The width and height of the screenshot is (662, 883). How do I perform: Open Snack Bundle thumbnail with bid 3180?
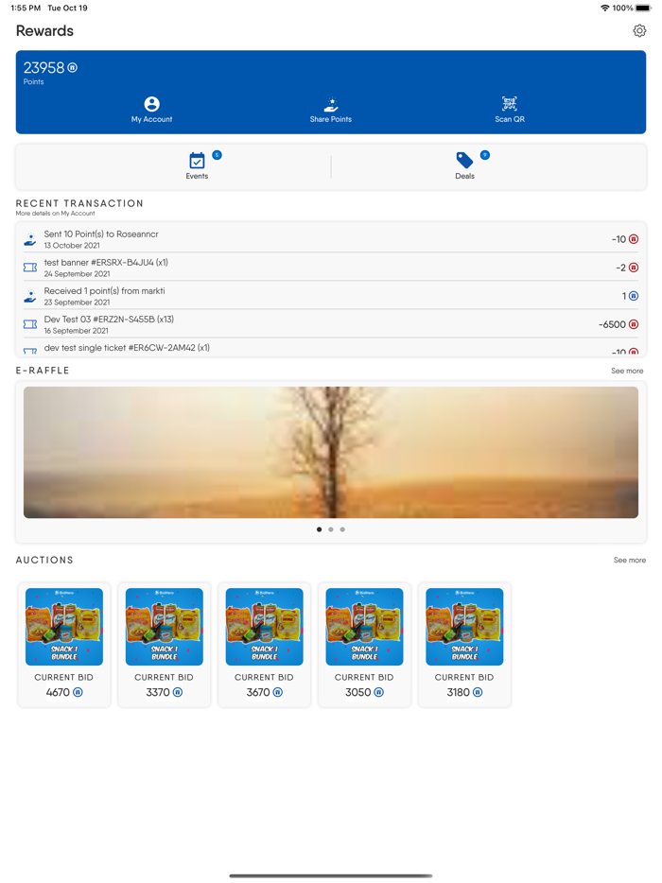point(464,627)
